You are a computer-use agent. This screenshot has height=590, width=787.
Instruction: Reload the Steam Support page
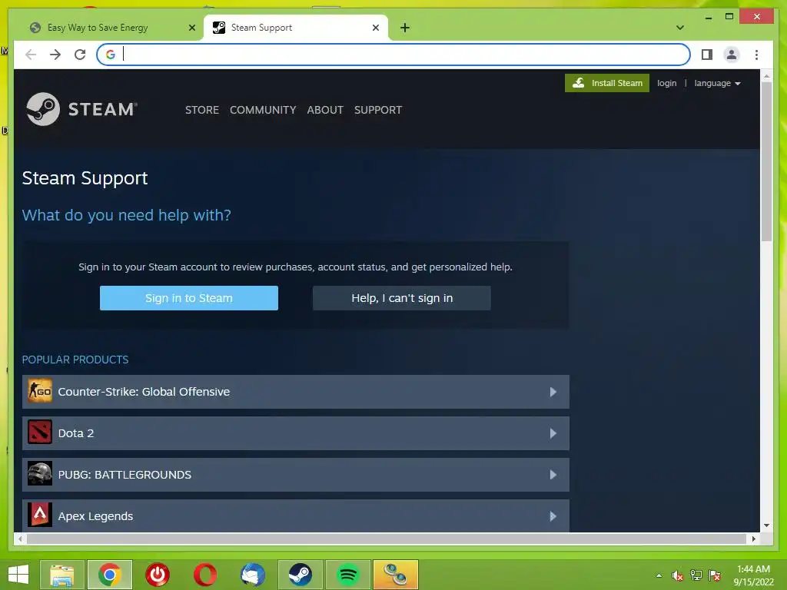[80, 55]
